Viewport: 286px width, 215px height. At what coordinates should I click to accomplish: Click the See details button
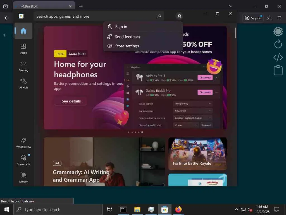click(70, 101)
